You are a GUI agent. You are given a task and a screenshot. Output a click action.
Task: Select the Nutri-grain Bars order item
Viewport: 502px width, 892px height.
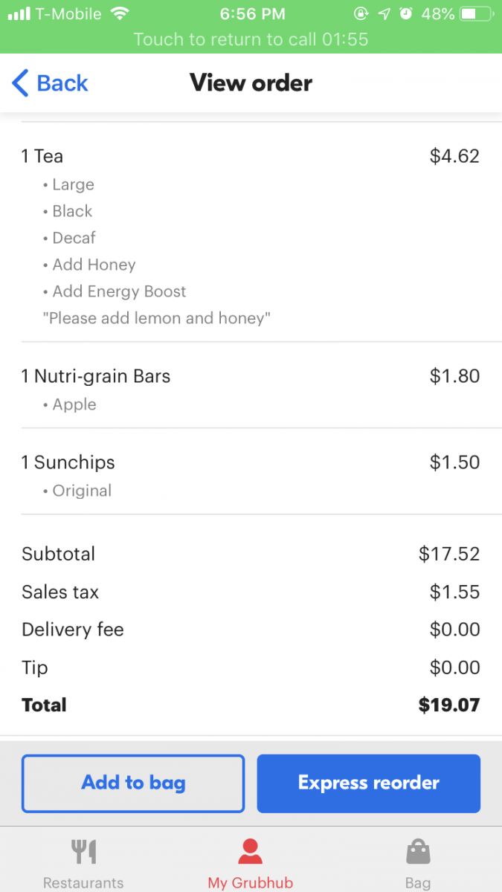tap(97, 376)
